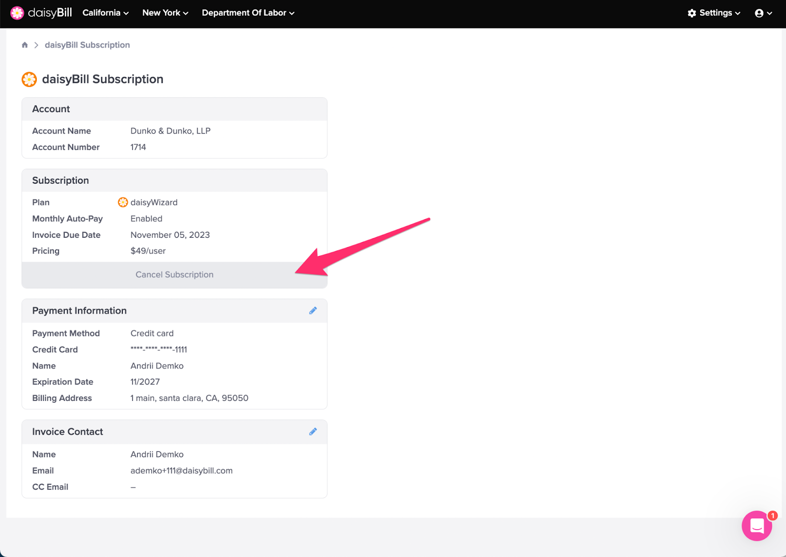Open the chat messenger bubble

point(757,526)
